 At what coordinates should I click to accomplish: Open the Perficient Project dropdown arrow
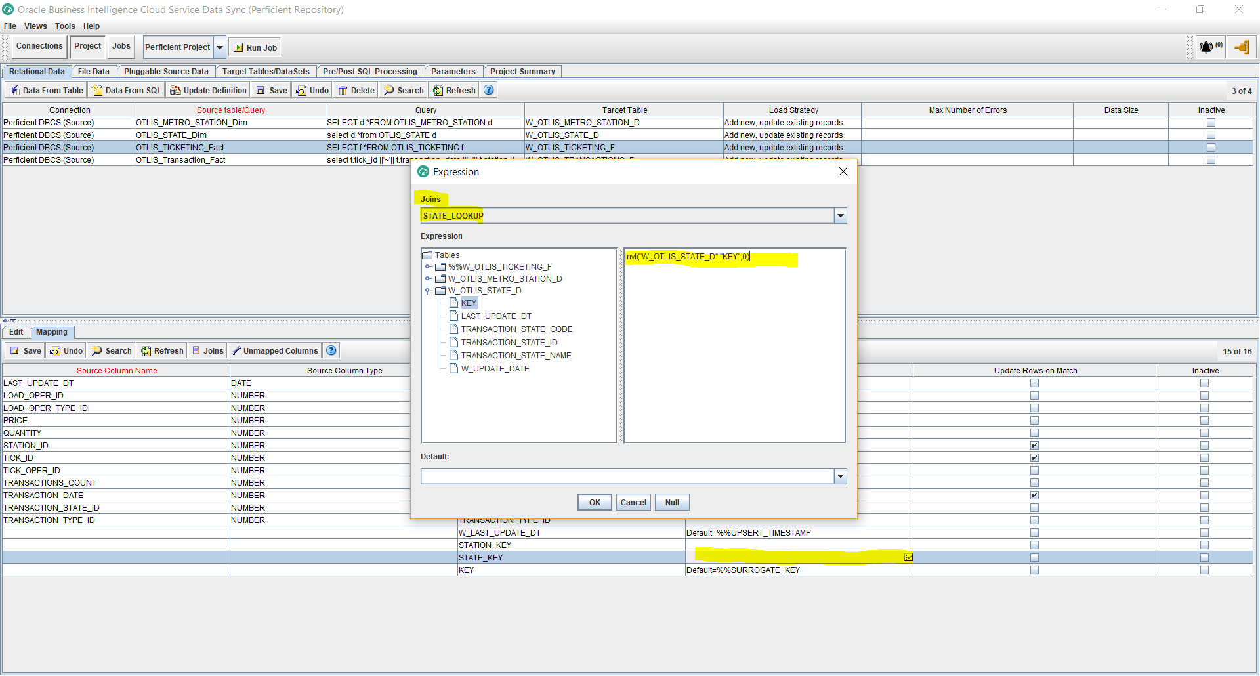click(220, 47)
